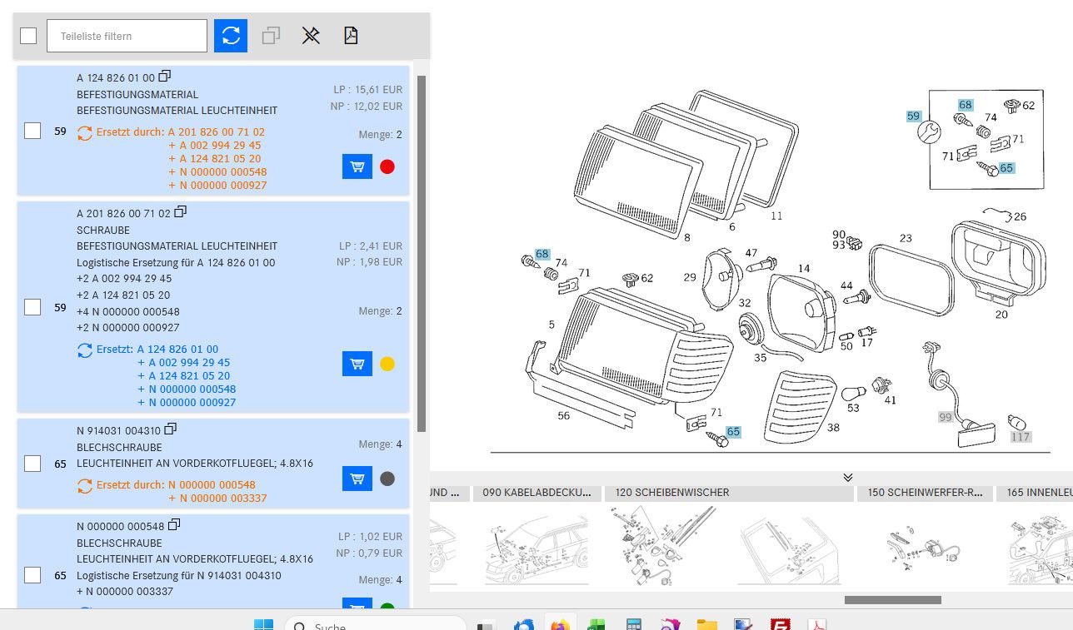Open the Windows Start menu
This screenshot has height=630, width=1073.
click(263, 624)
